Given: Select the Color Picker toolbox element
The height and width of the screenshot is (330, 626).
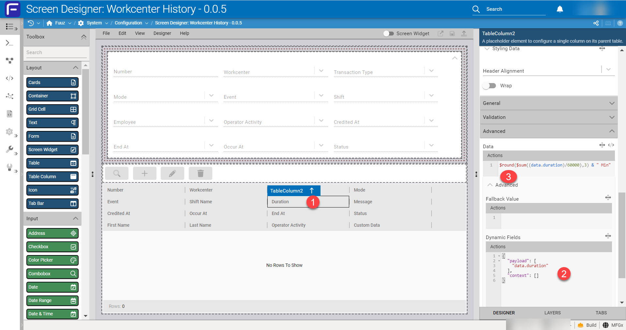Looking at the screenshot, I should pos(52,260).
